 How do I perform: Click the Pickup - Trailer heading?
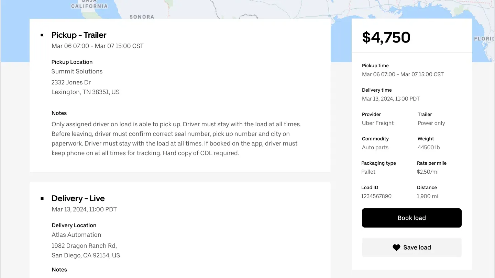tap(79, 35)
